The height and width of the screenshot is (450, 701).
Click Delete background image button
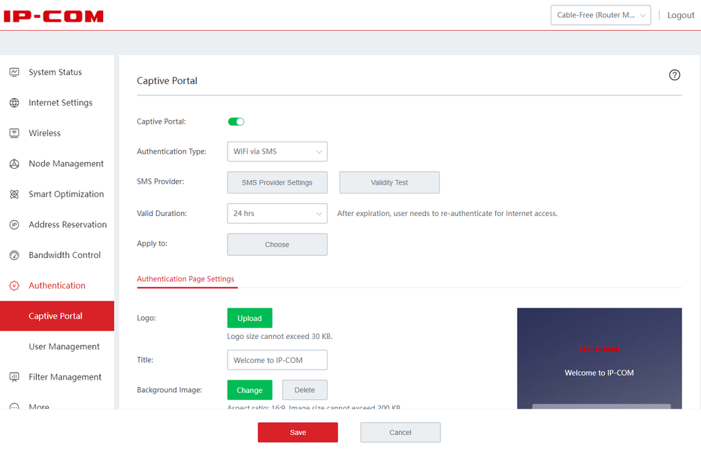click(305, 390)
